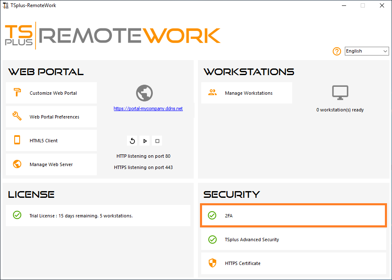Click the globe icon above the portal URL
392x280 pixels.
click(144, 93)
